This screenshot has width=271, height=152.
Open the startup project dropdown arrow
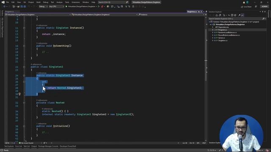coord(96,7)
